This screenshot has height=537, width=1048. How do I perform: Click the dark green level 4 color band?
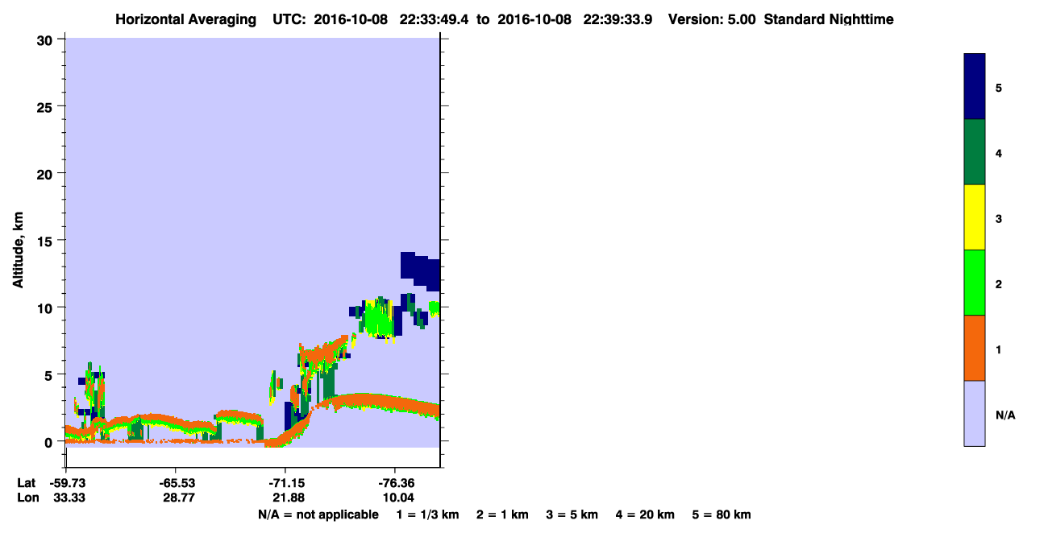pos(974,152)
